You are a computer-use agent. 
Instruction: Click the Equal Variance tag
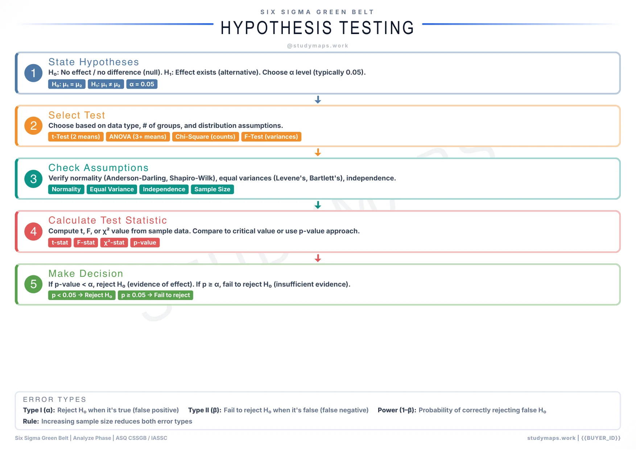tap(112, 189)
